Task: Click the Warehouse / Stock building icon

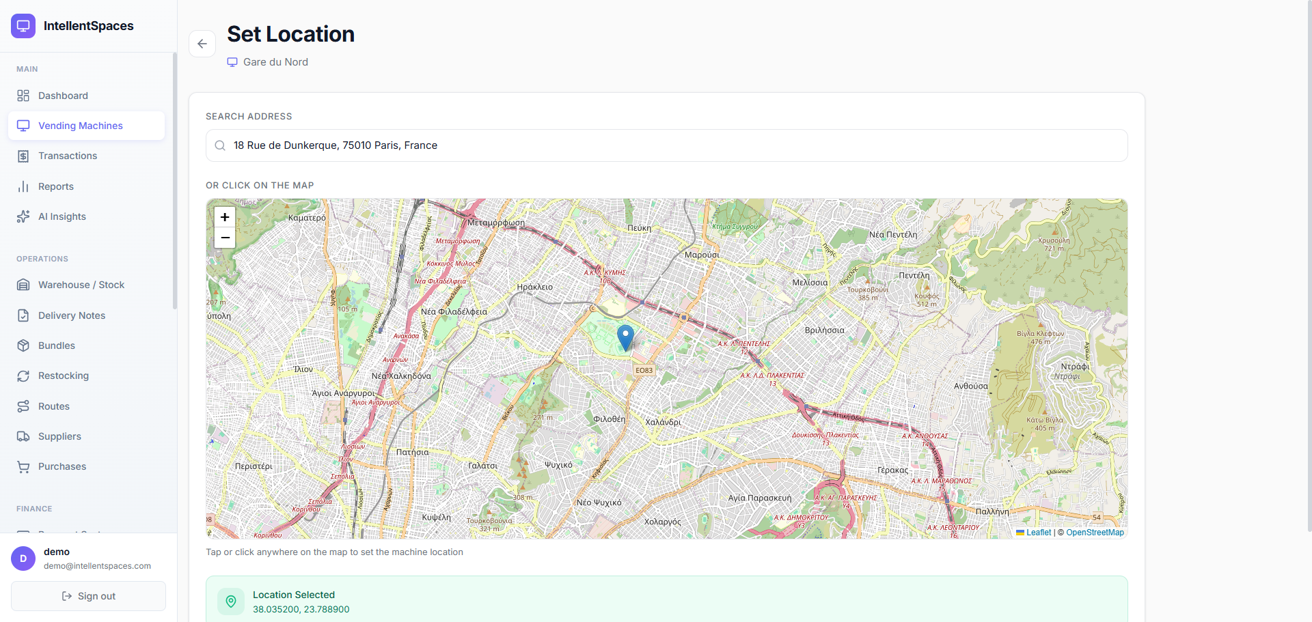Action: pyautogui.click(x=23, y=285)
